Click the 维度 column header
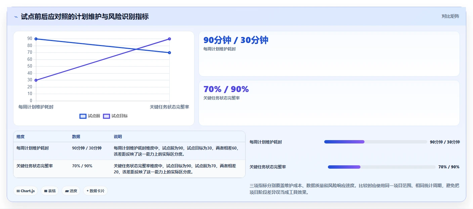473x209 pixels. coord(20,137)
